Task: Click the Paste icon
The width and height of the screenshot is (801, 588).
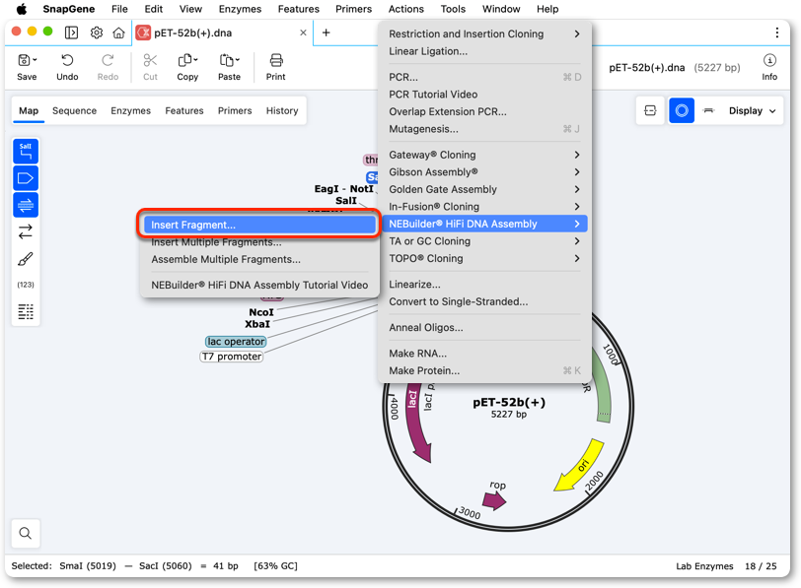Action: click(226, 61)
